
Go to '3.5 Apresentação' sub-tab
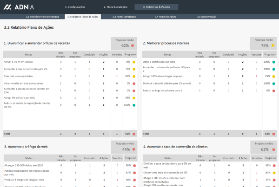click(206, 16)
